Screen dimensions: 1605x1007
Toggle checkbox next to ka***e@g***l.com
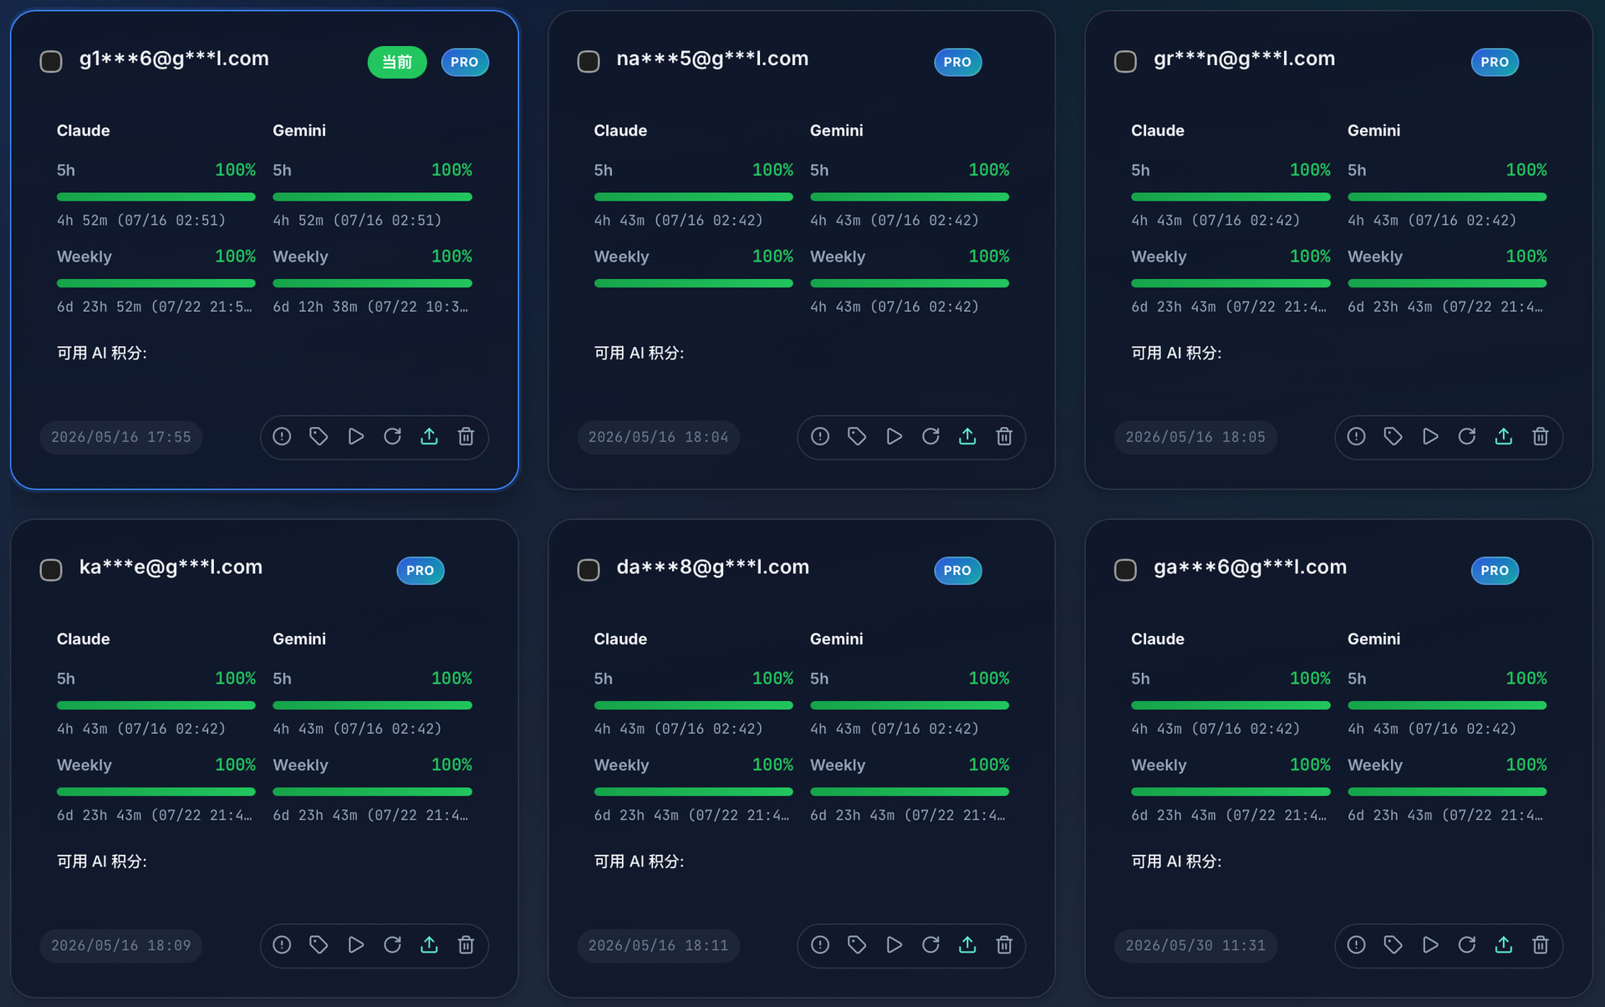click(x=51, y=570)
